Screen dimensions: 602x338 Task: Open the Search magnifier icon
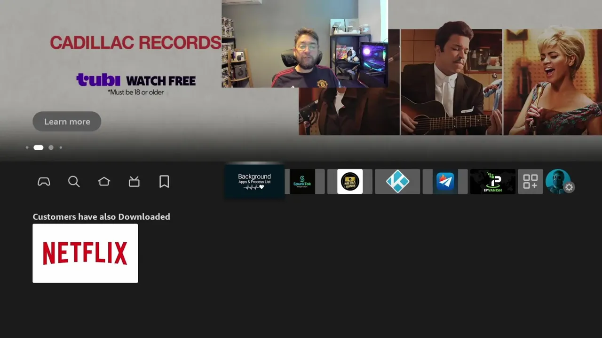click(x=74, y=182)
